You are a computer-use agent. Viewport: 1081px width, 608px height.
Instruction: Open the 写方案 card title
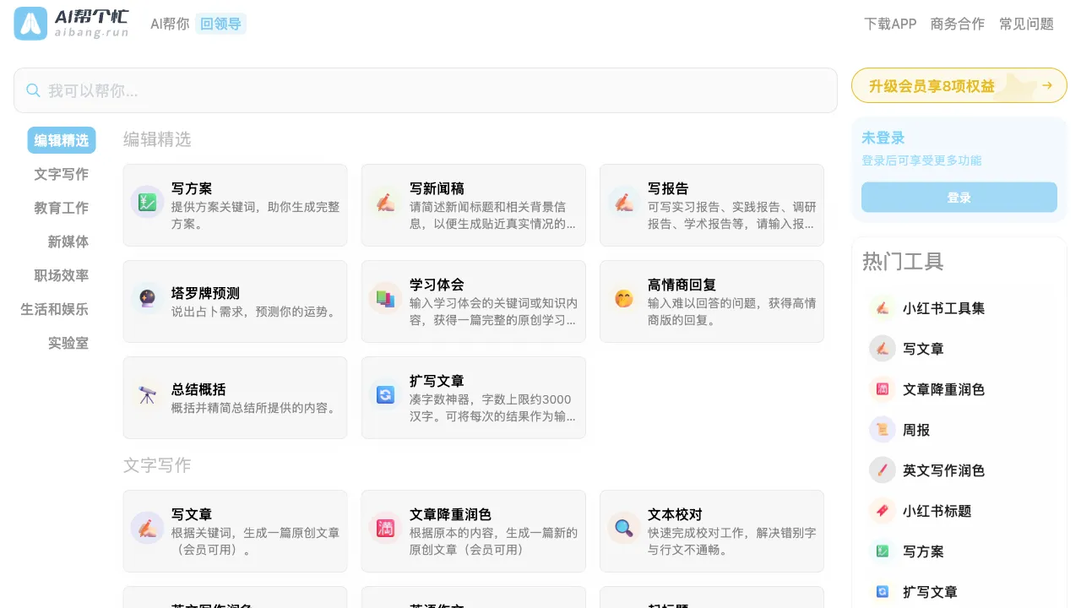pyautogui.click(x=192, y=188)
